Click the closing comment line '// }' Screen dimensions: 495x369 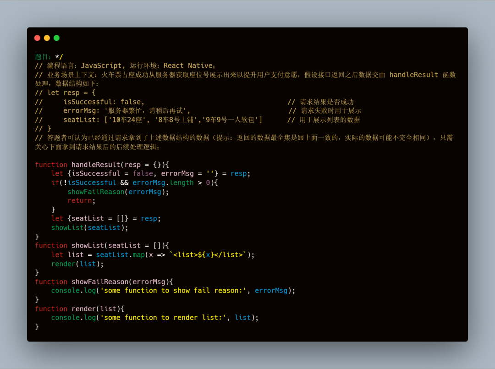click(43, 129)
